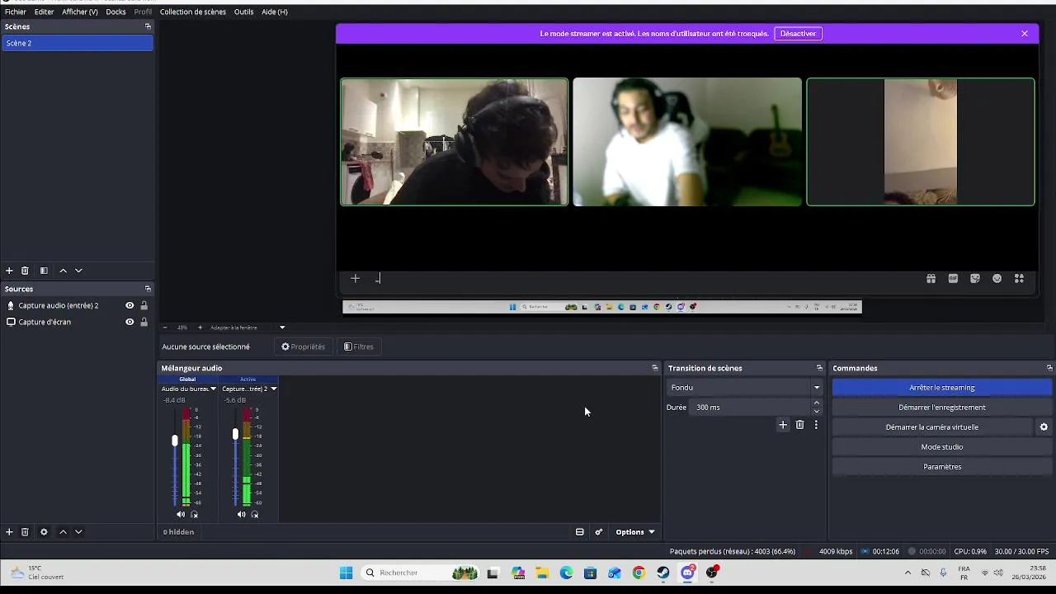Open the Afficher (V) menu
This screenshot has width=1056, height=594.
coord(80,12)
